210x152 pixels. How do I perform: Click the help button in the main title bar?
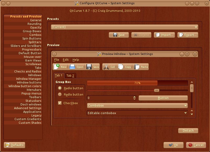[187, 3]
